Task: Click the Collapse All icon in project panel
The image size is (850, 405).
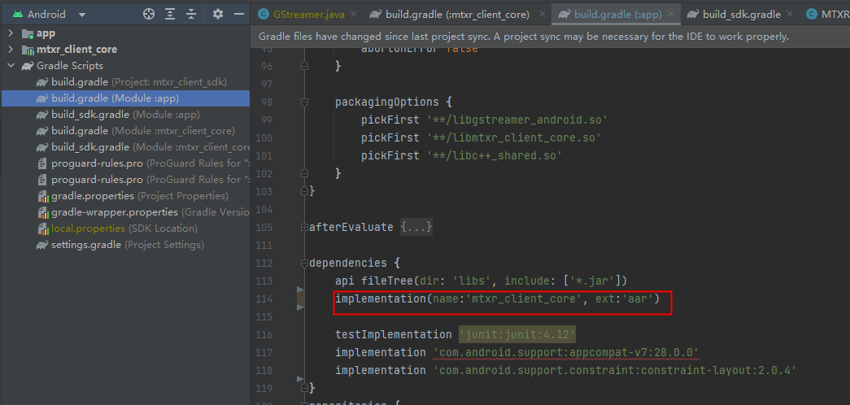Action: pyautogui.click(x=191, y=15)
